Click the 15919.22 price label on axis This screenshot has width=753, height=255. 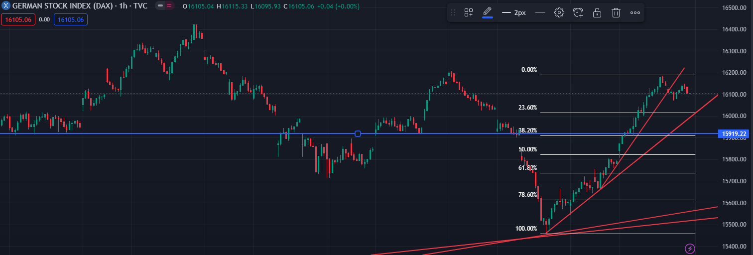click(735, 134)
